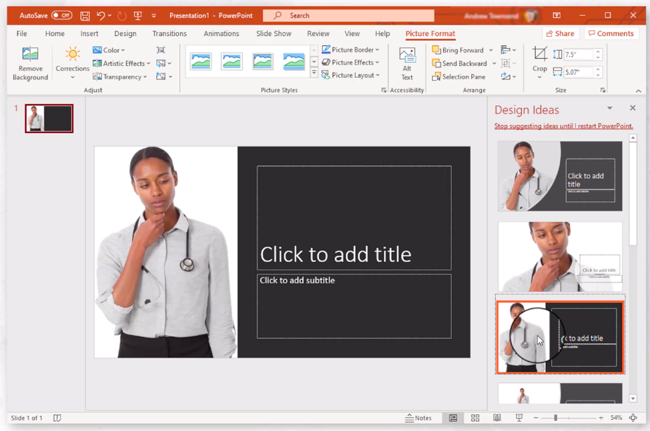Select the second Design Ideas layout thumbnail
Viewport: 650px width, 431px height.
point(559,255)
